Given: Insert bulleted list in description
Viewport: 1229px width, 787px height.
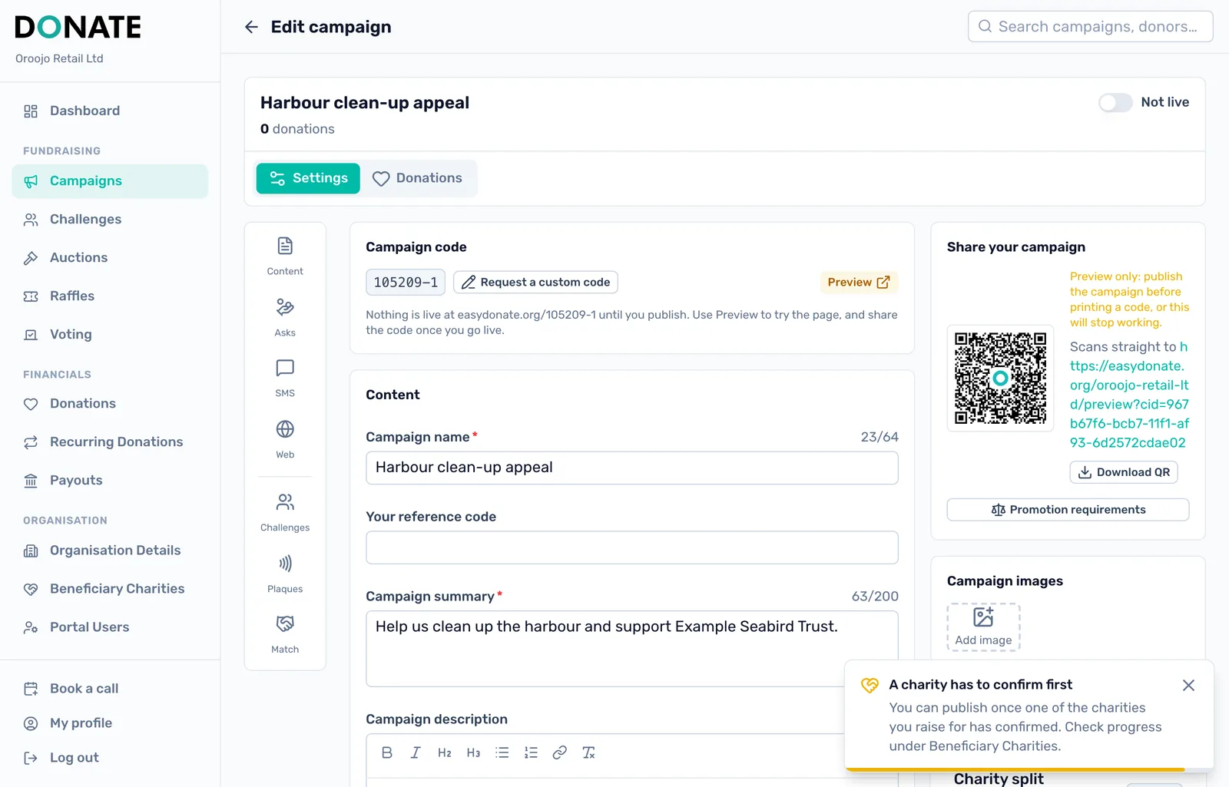Looking at the screenshot, I should [x=502, y=753].
